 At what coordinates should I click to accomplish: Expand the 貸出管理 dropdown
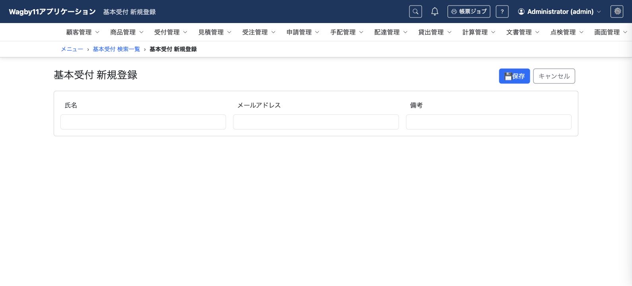click(x=435, y=32)
